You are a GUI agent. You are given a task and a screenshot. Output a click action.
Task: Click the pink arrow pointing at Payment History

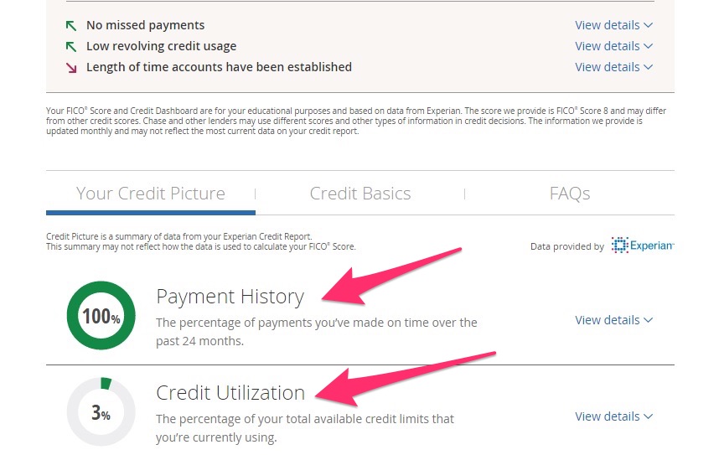[391, 277]
